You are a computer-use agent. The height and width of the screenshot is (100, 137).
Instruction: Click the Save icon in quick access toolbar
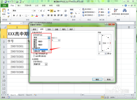[5, 2]
